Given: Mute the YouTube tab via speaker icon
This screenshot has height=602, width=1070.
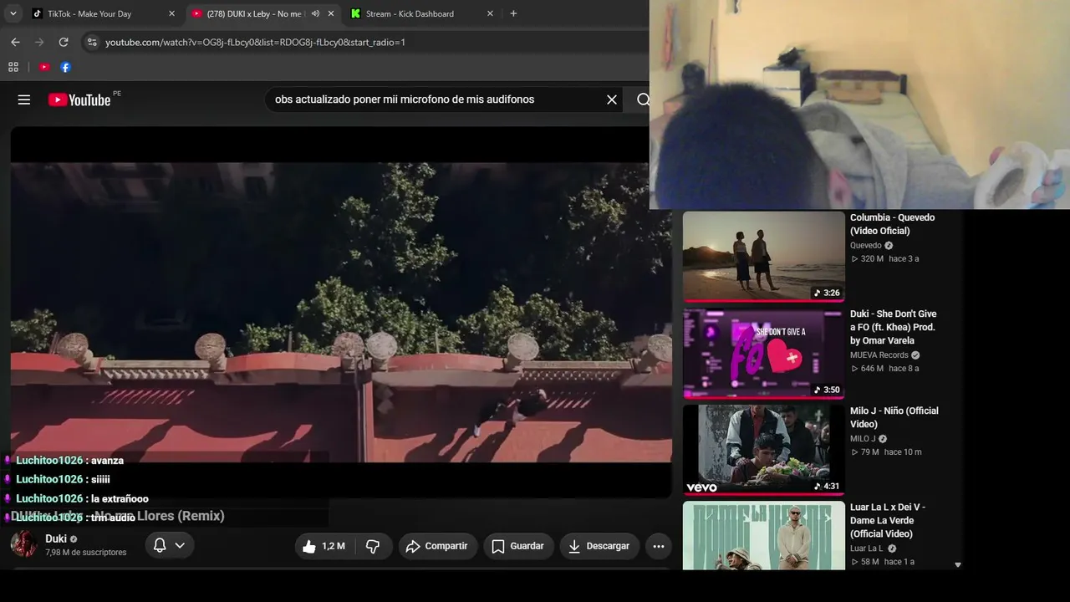Looking at the screenshot, I should click(x=315, y=13).
